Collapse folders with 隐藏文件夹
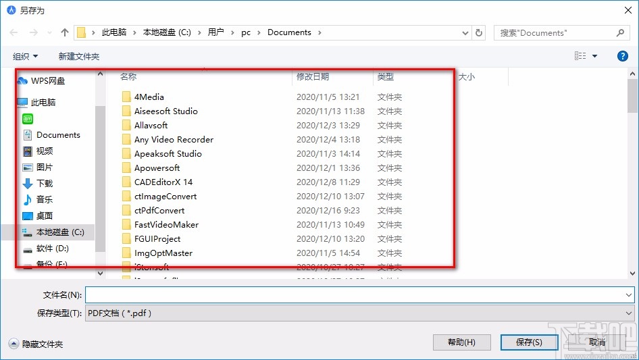Image resolution: width=639 pixels, height=360 pixels. 36,344
